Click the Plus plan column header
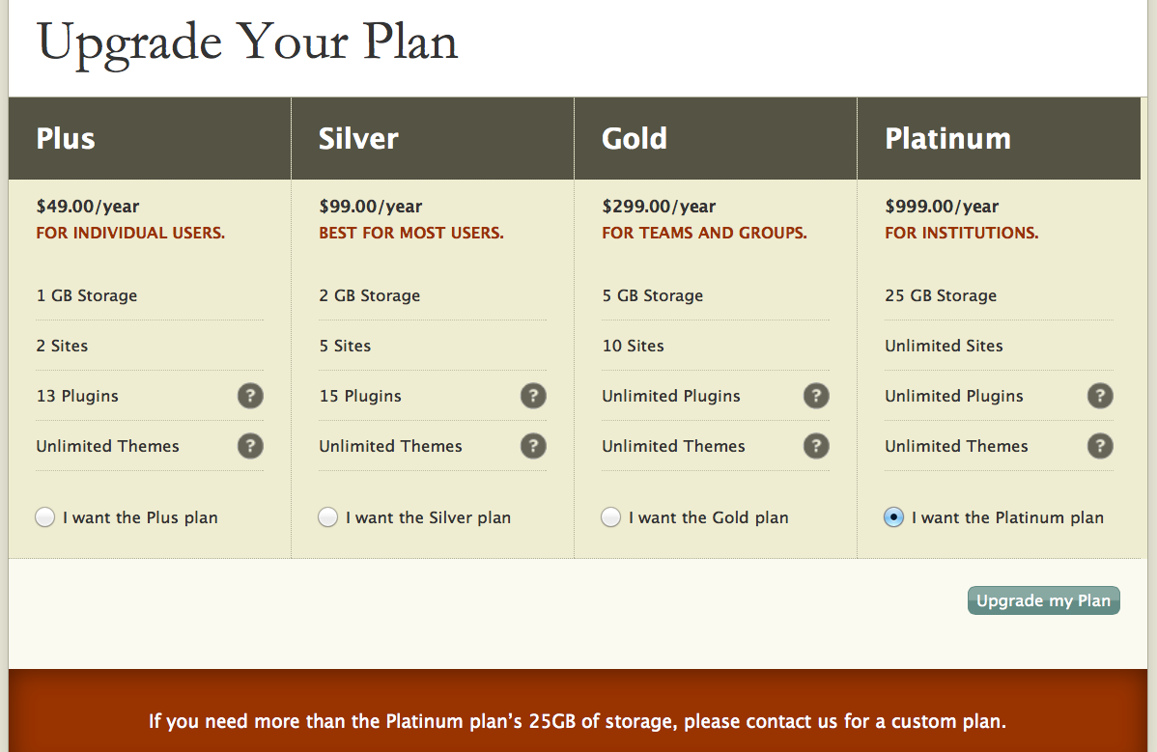This screenshot has width=1157, height=752. point(66,139)
